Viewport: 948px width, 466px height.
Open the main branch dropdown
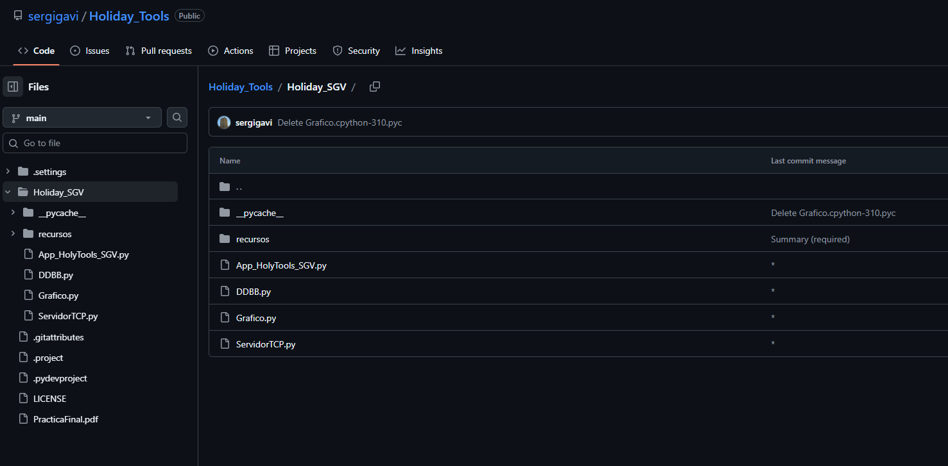coord(82,118)
